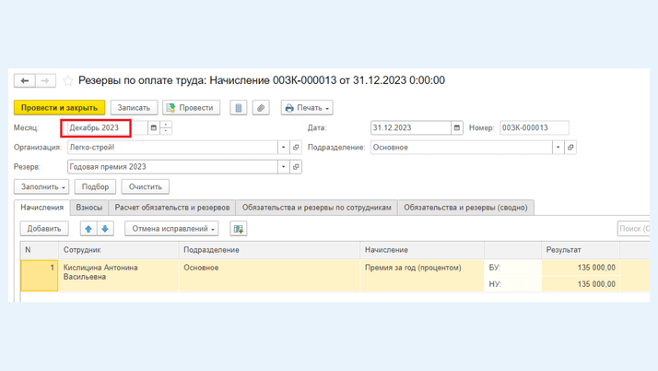The height and width of the screenshot is (371, 658).
Task: Move row up with blue arrow
Action: (88, 229)
